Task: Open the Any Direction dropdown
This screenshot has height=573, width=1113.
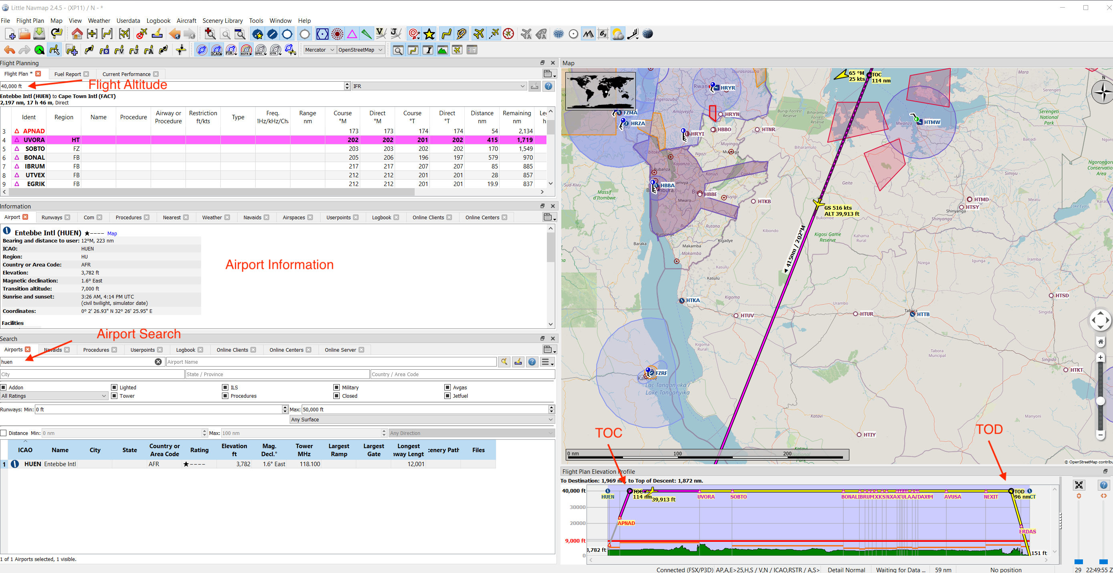Action: (471, 433)
